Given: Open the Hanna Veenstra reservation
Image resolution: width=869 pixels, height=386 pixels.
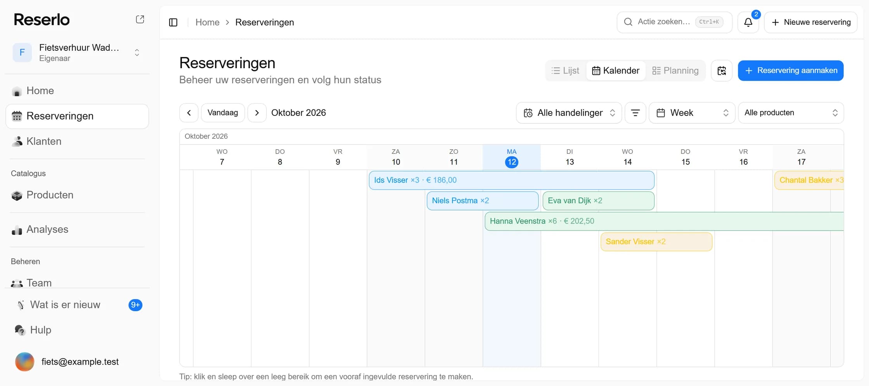Looking at the screenshot, I should coord(664,221).
